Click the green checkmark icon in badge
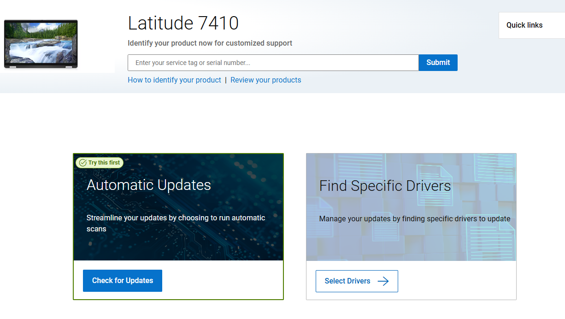This screenshot has width=565, height=319. (x=83, y=163)
